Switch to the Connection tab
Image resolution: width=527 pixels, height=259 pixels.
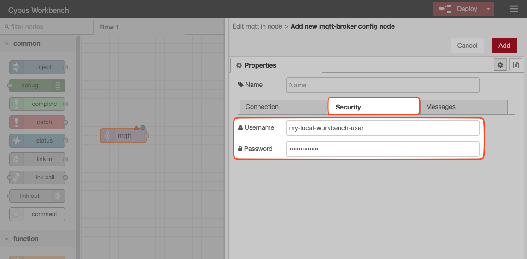coord(262,107)
